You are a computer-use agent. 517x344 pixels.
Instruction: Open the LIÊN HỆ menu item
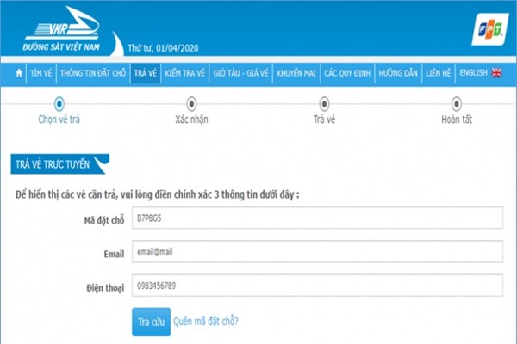439,73
